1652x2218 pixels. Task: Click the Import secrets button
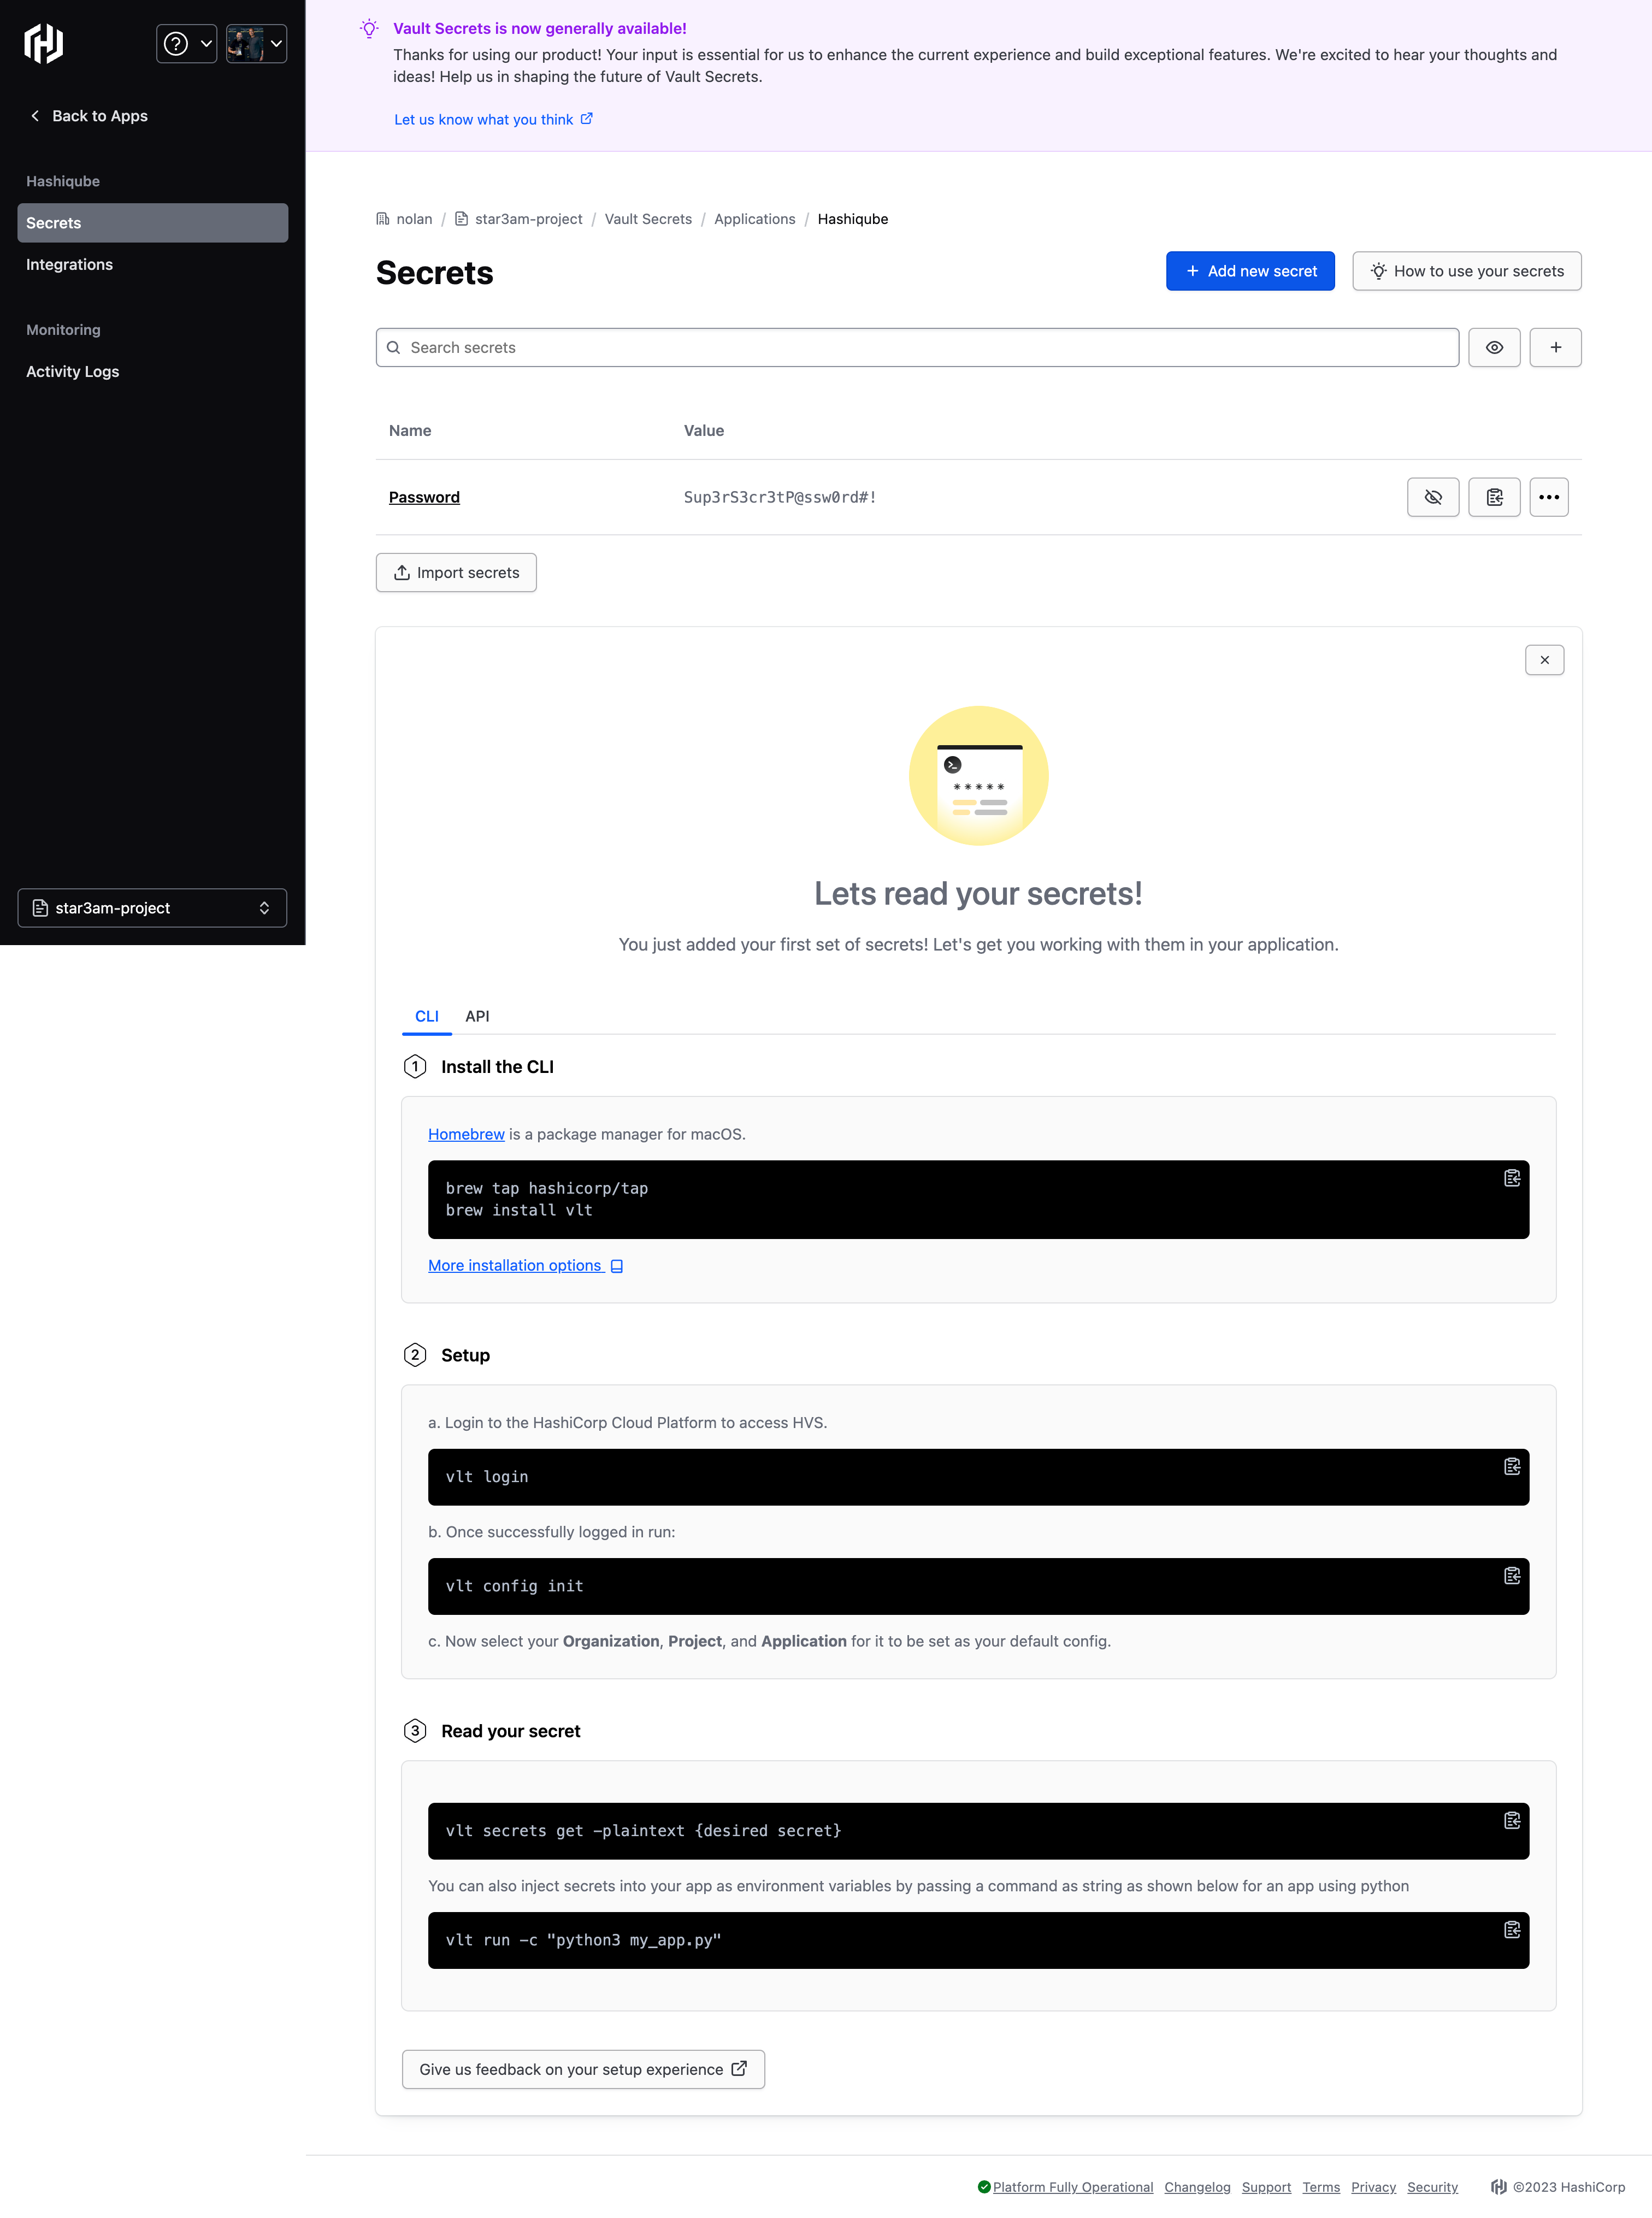click(456, 571)
